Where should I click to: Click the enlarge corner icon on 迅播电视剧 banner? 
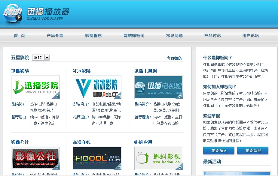point(181,97)
